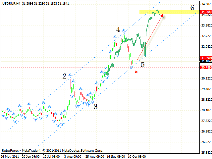Click the green dot at the green line start

pos(108,74)
